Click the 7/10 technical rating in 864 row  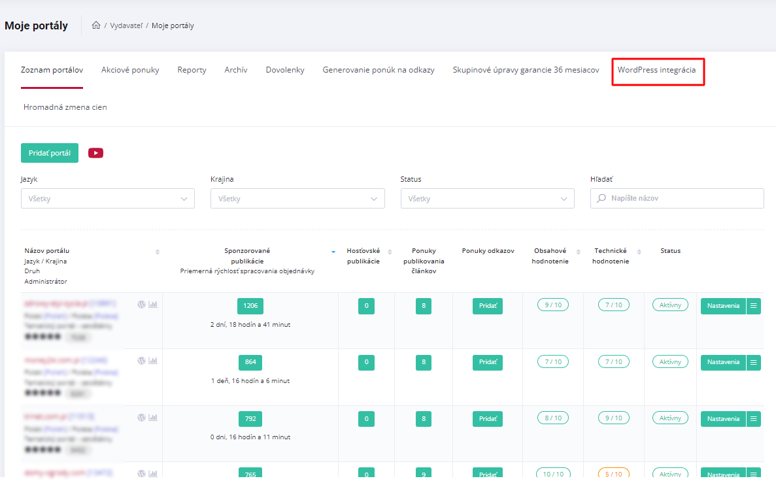(x=614, y=361)
